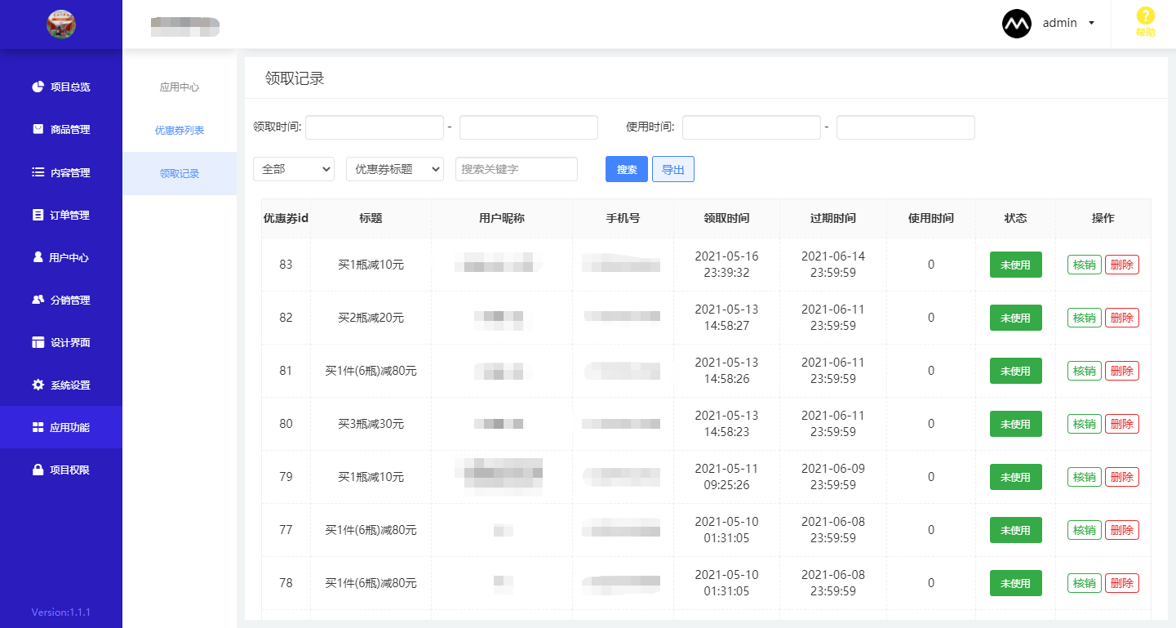This screenshot has height=628, width=1176.
Task: Click title 买1件(6瓶)减80元 in row 81
Action: click(371, 371)
